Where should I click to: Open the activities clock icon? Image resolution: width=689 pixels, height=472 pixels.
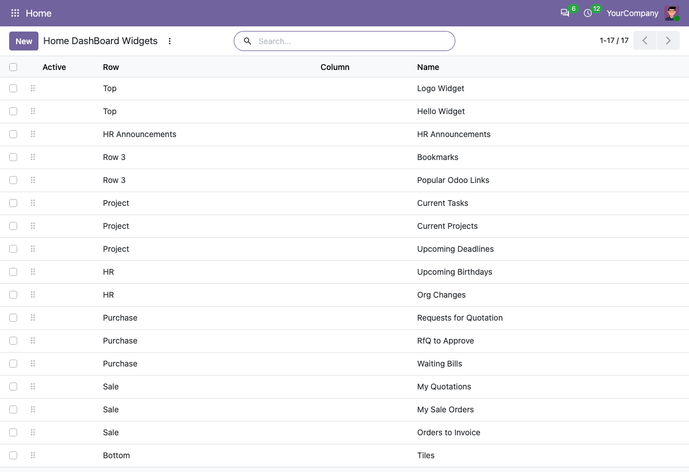(587, 13)
